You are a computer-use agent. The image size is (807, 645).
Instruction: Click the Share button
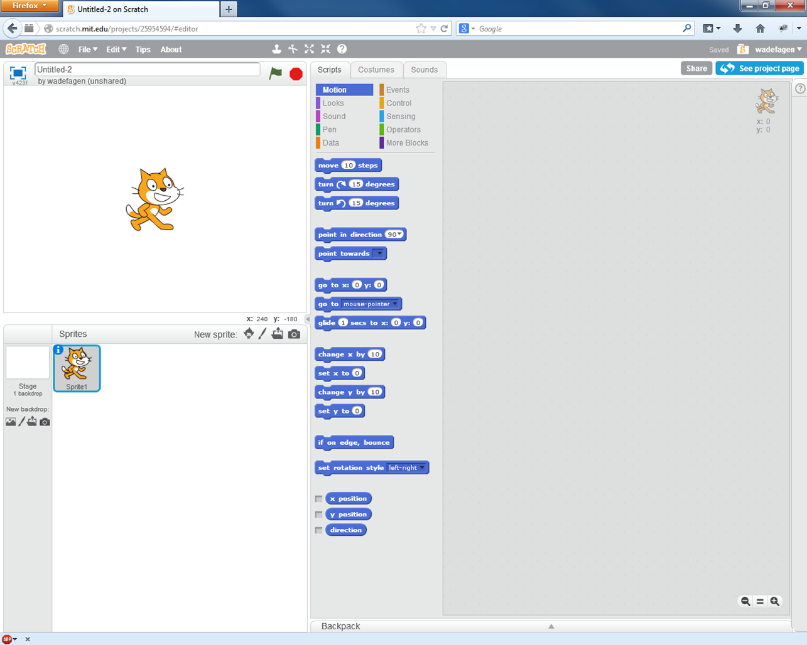tap(696, 68)
